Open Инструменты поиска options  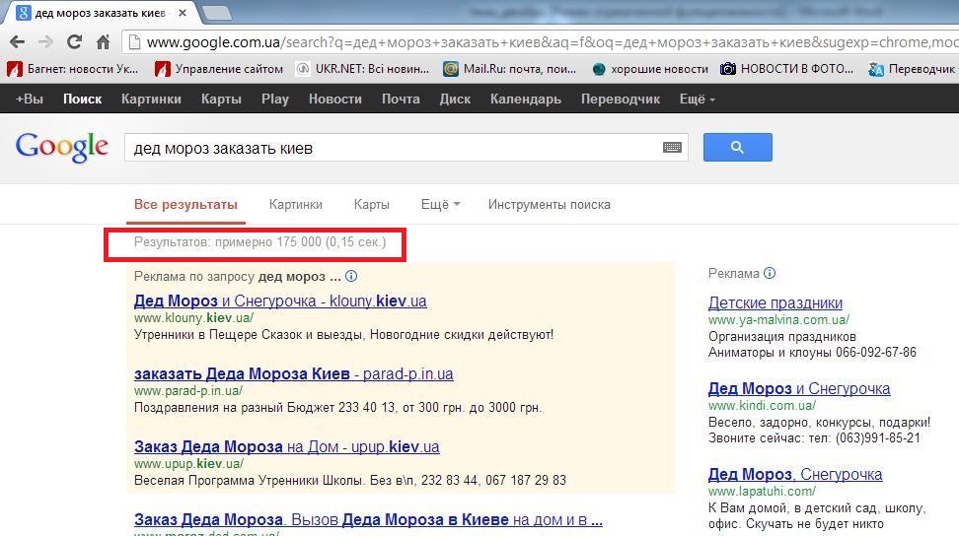[x=549, y=205]
